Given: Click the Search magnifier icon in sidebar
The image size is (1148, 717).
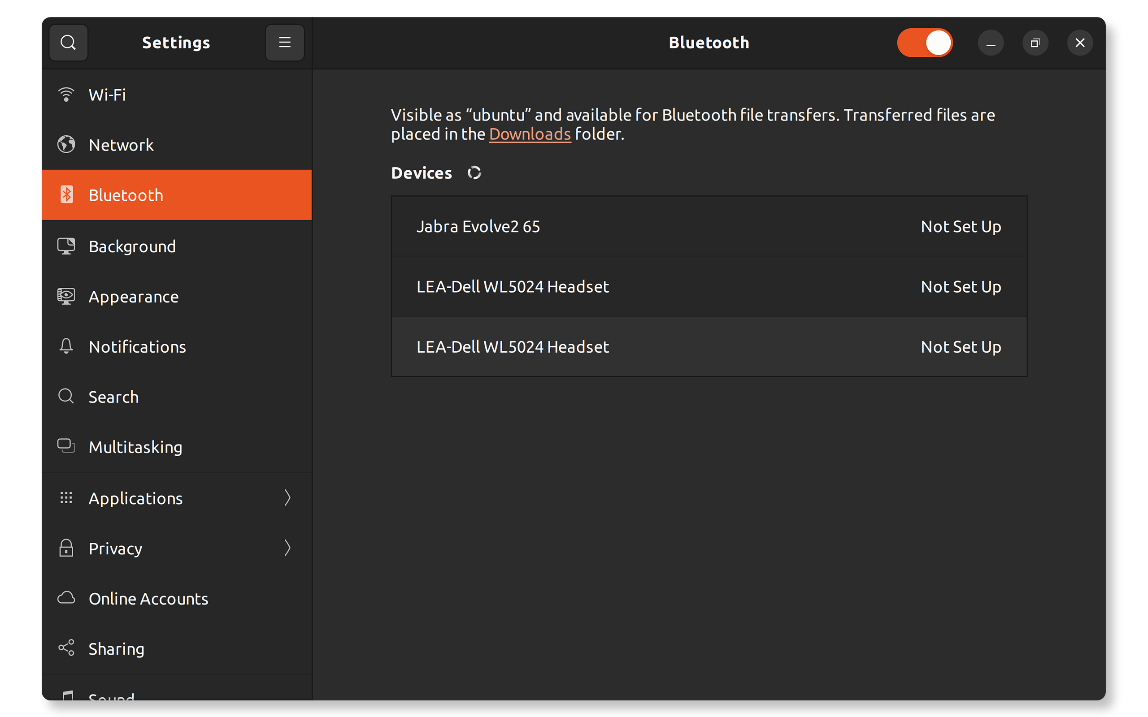Looking at the screenshot, I should [66, 397].
